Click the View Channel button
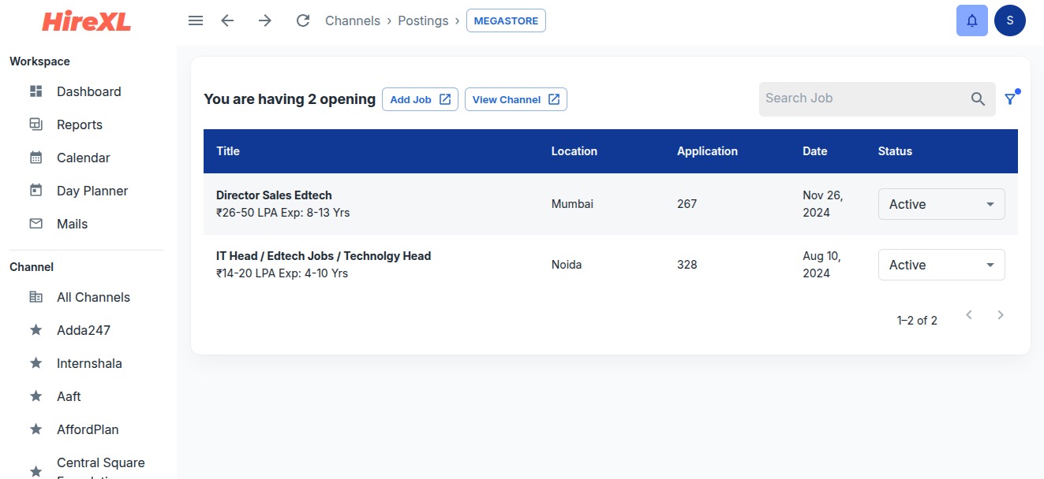The height and width of the screenshot is (479, 1044). click(x=515, y=98)
